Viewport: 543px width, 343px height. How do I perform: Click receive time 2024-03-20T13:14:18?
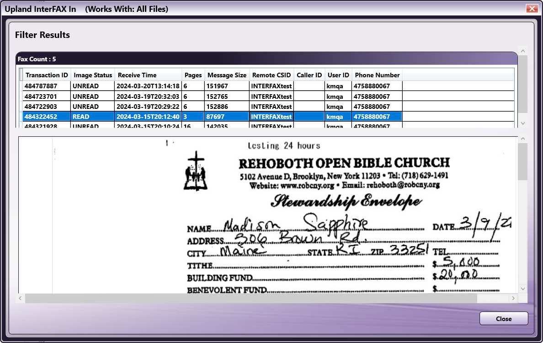(148, 86)
